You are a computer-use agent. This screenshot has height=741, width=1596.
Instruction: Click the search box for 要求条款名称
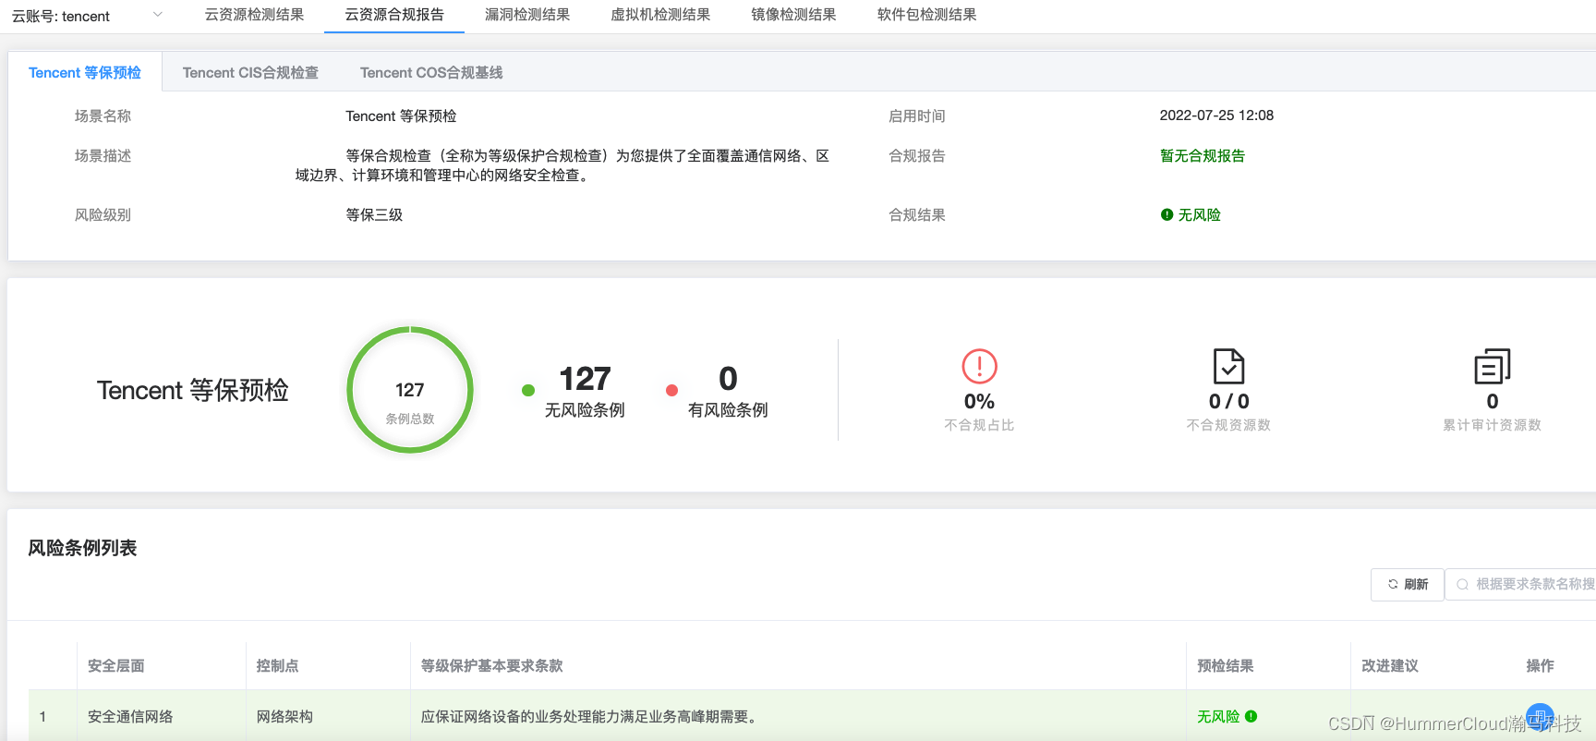tap(1522, 584)
